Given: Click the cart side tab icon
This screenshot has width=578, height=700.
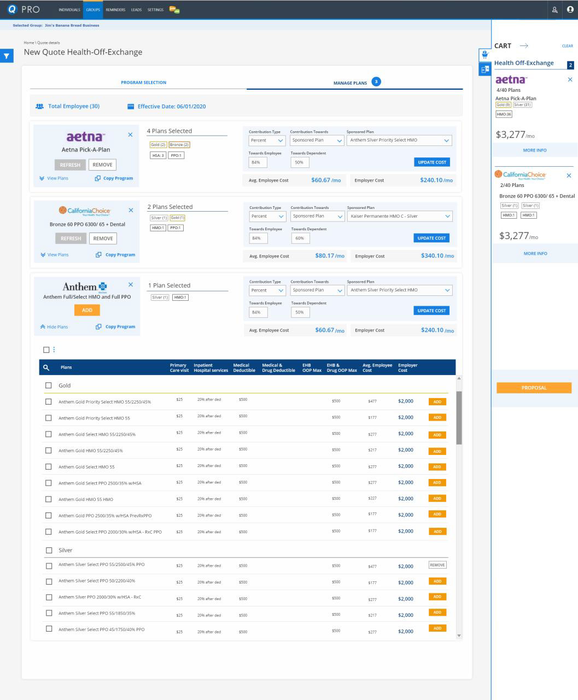Looking at the screenshot, I should coord(484,55).
